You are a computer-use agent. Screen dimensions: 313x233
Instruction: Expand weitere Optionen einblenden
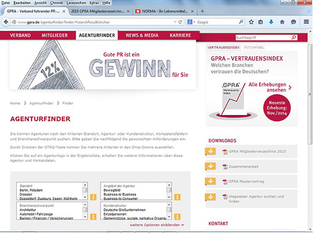pyautogui.click(x=157, y=225)
